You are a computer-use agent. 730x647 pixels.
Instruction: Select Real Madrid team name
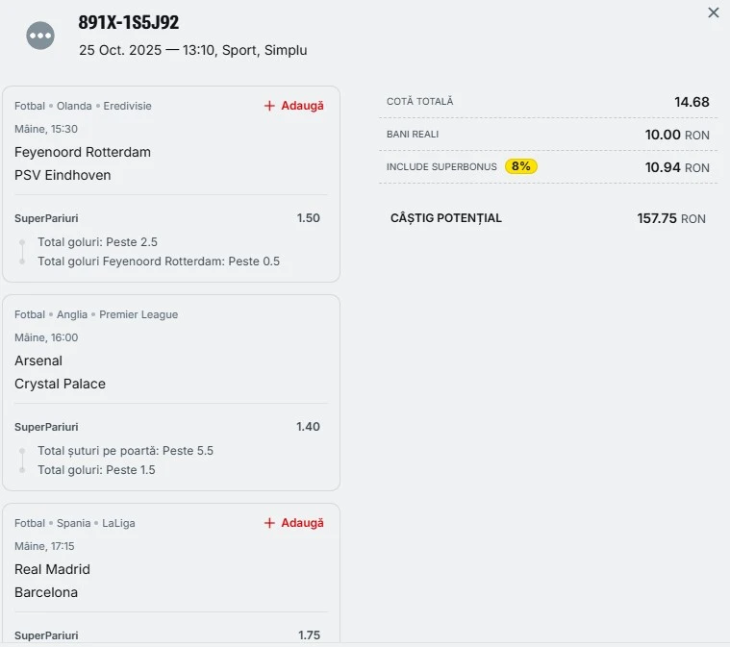tap(52, 569)
